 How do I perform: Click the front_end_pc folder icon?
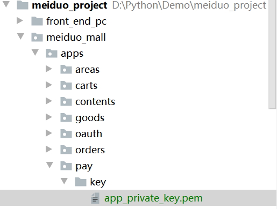(37, 21)
